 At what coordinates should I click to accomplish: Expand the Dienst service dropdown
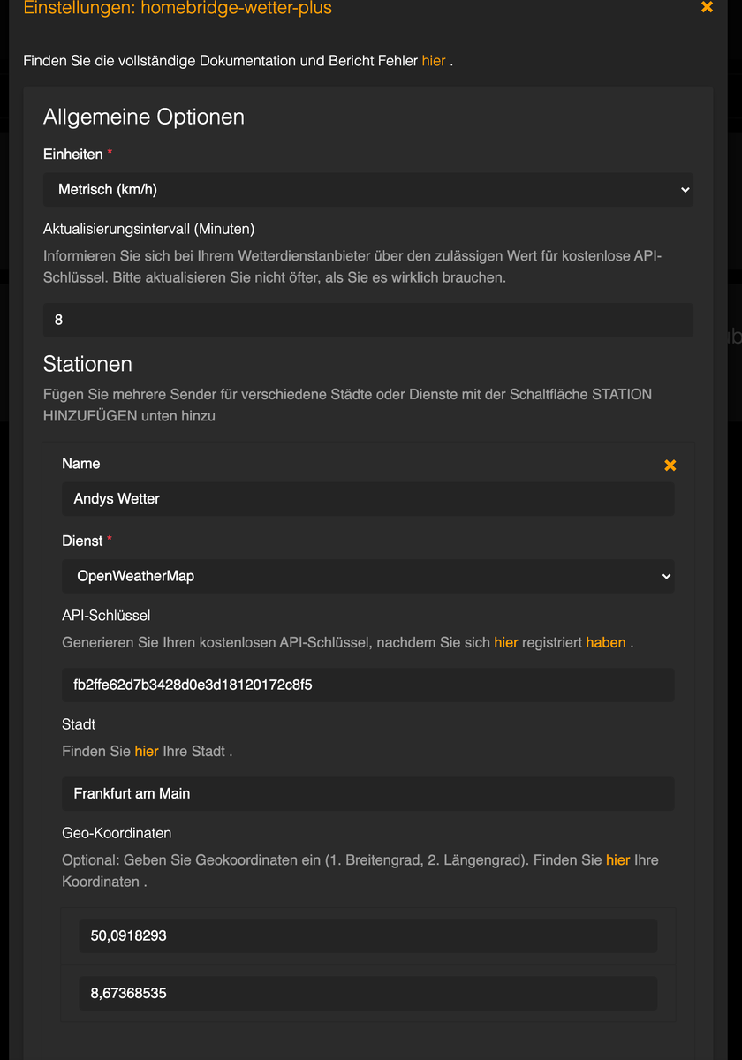click(367, 576)
